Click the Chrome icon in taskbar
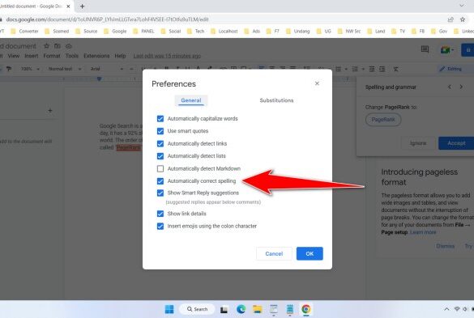 point(306,309)
